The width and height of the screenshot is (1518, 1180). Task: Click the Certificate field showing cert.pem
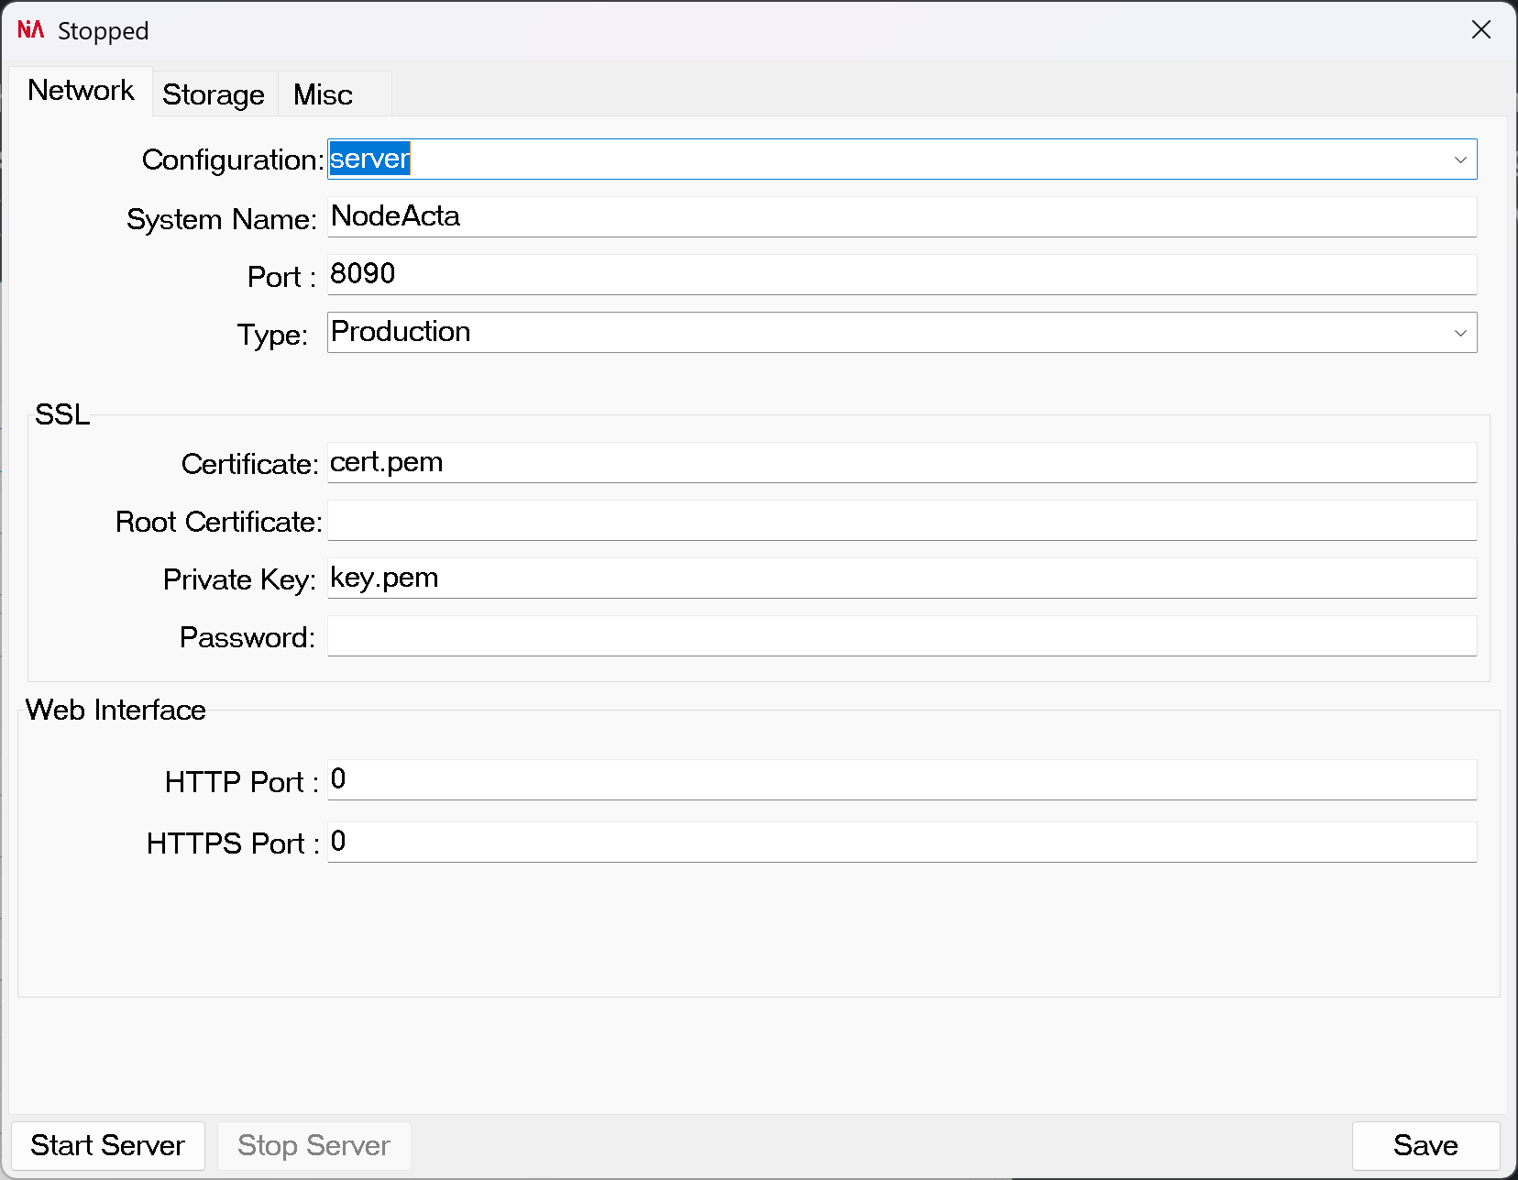point(901,463)
